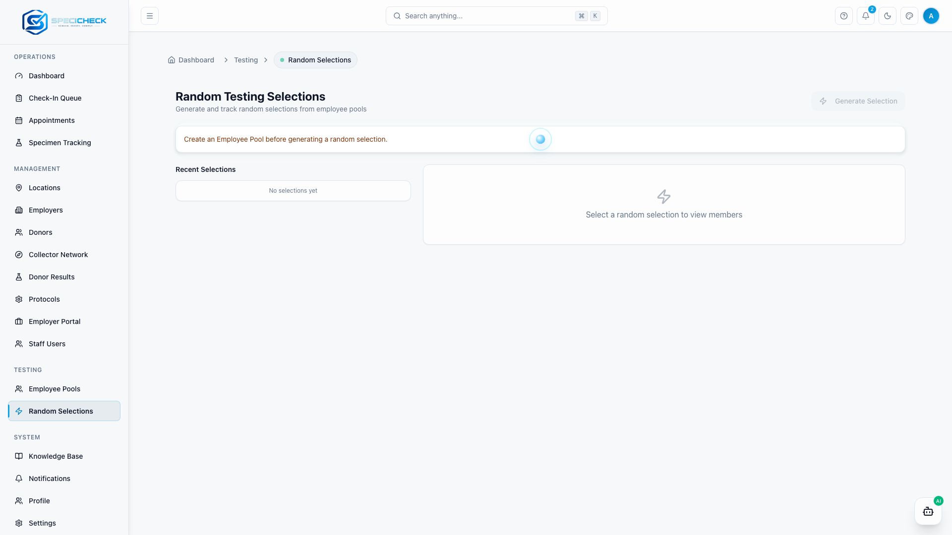View Donor Results page
Image resolution: width=952 pixels, height=535 pixels.
click(x=64, y=277)
